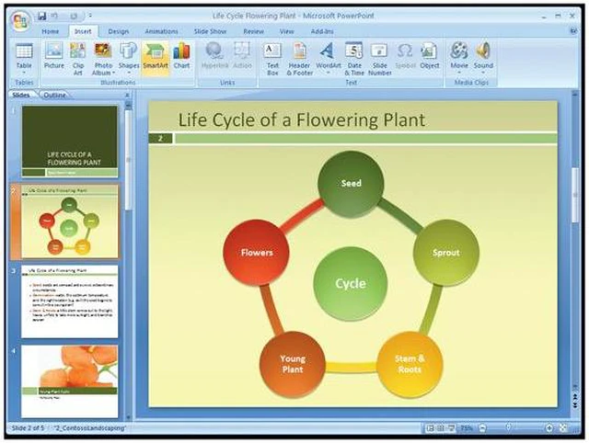Expand the WordArt dropdown arrow
The width and height of the screenshot is (589, 443).
pyautogui.click(x=329, y=73)
